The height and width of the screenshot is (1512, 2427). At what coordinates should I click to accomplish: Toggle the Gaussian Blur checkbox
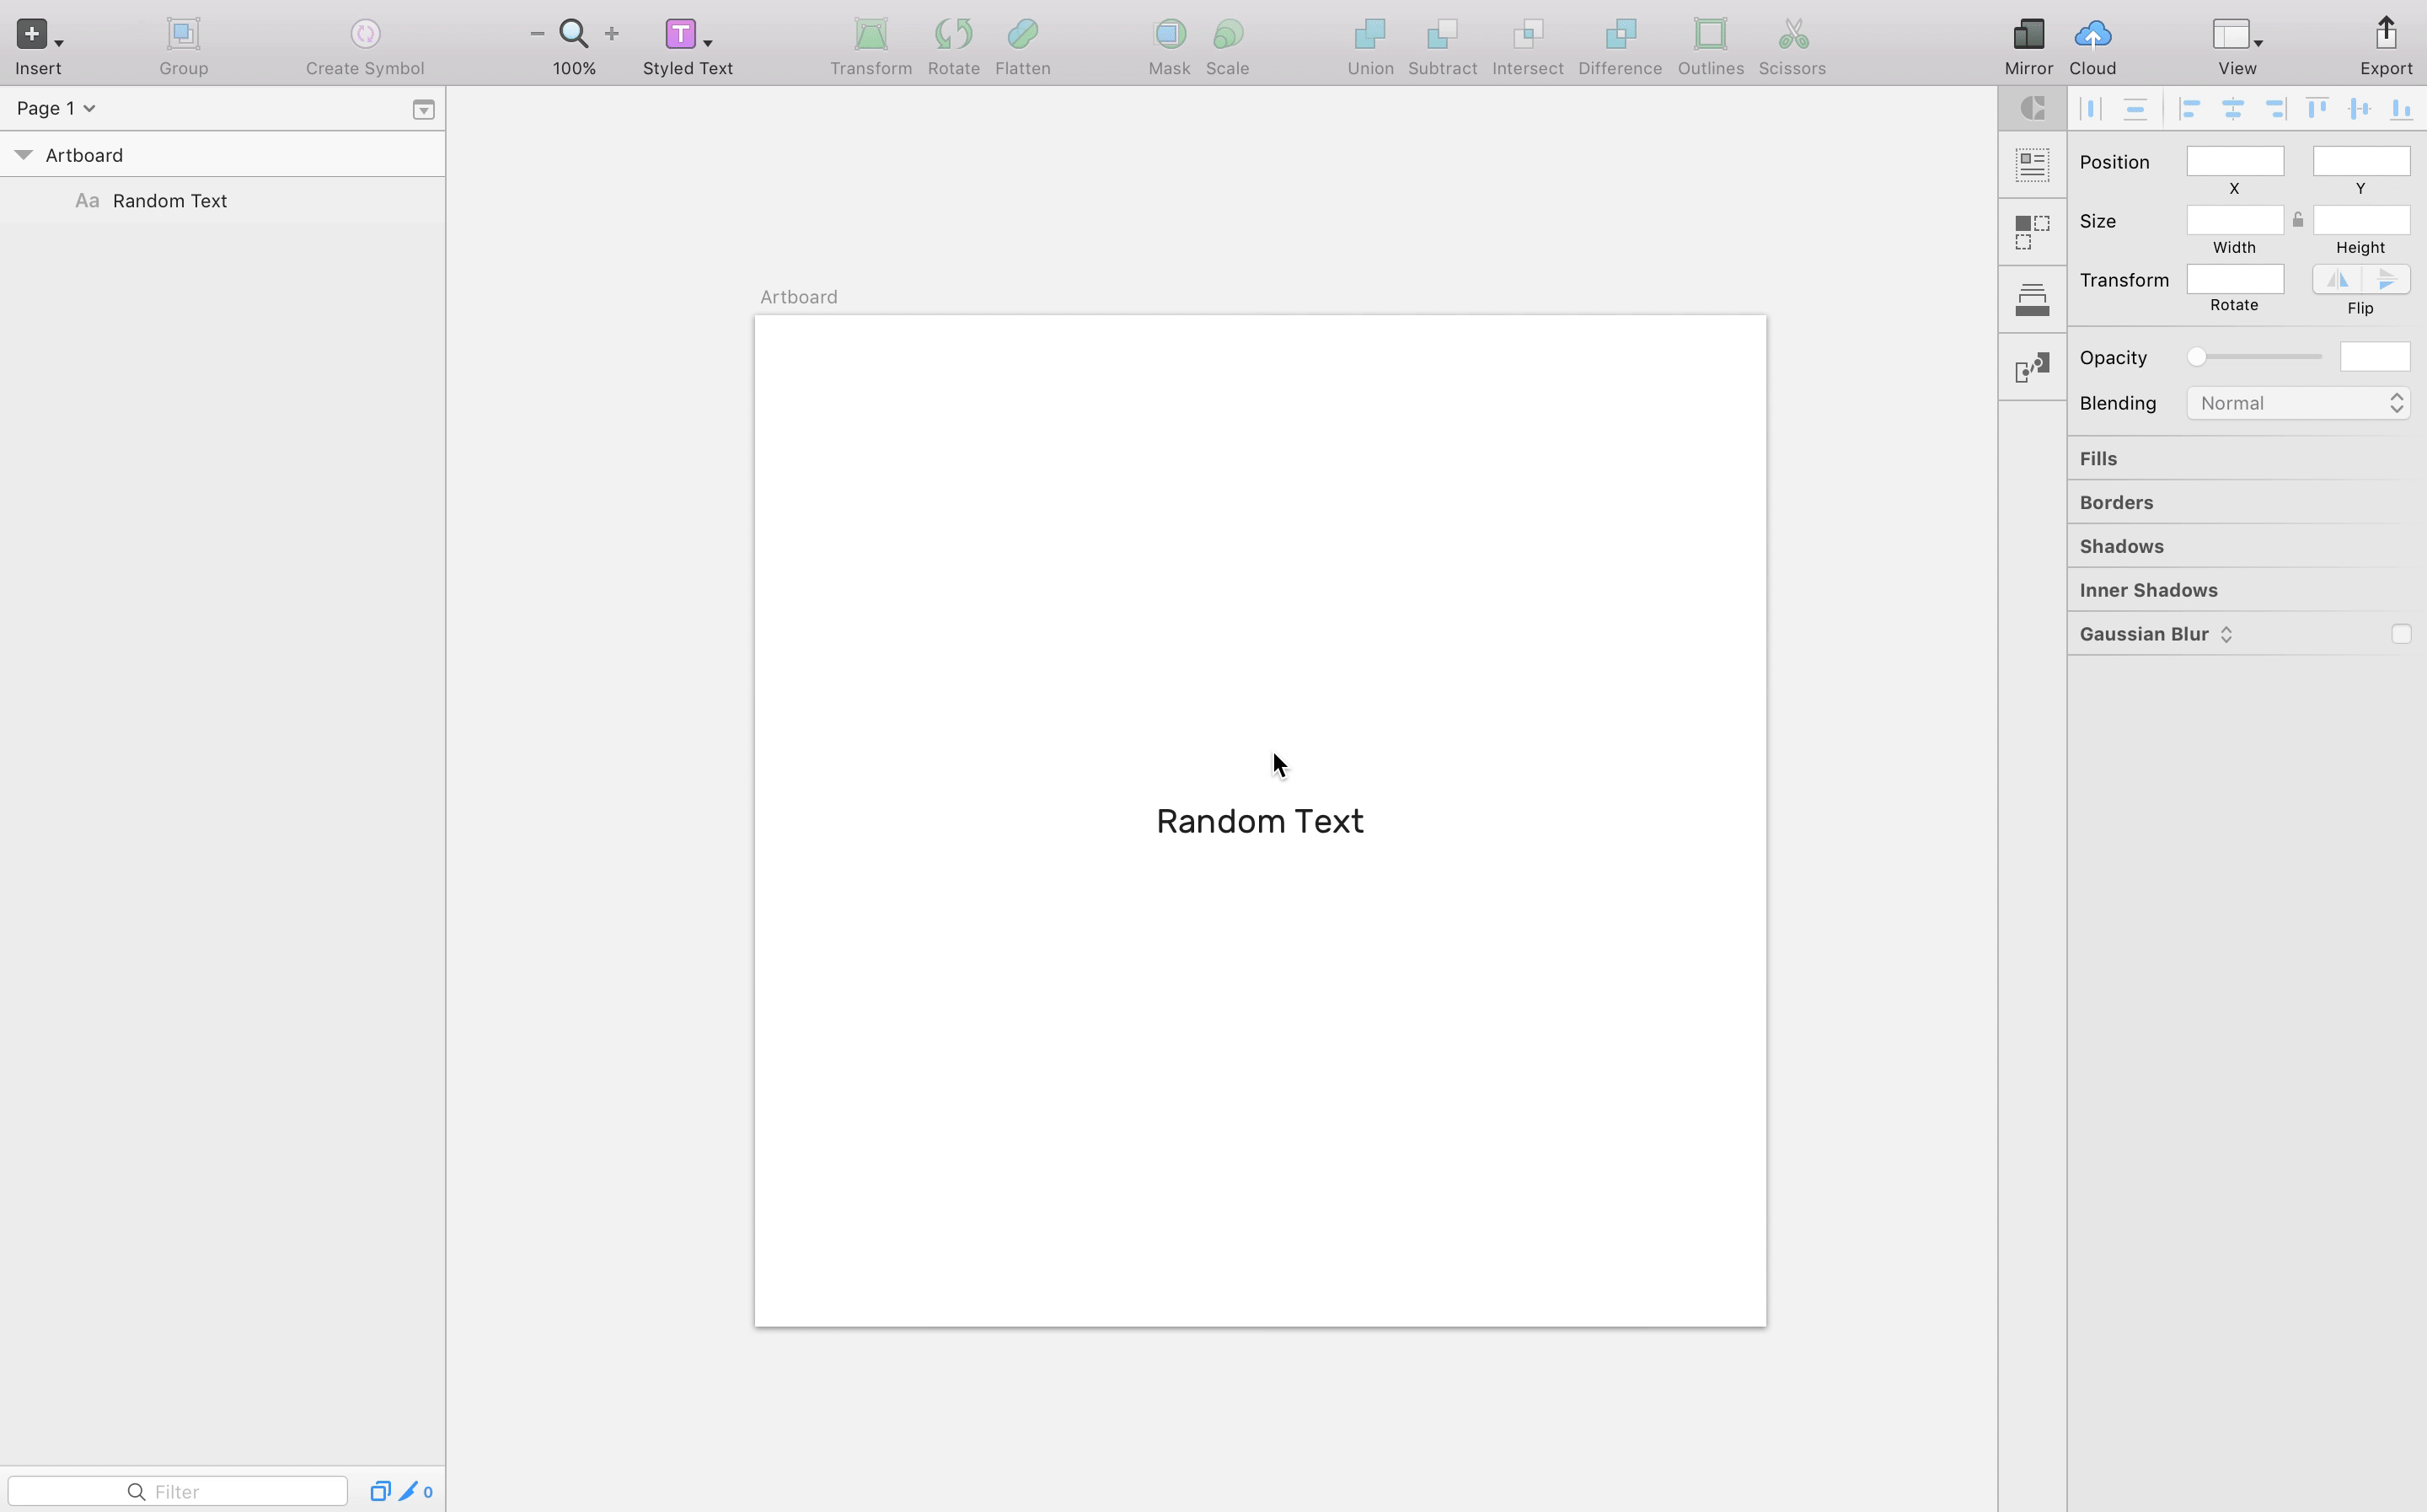pos(2400,634)
